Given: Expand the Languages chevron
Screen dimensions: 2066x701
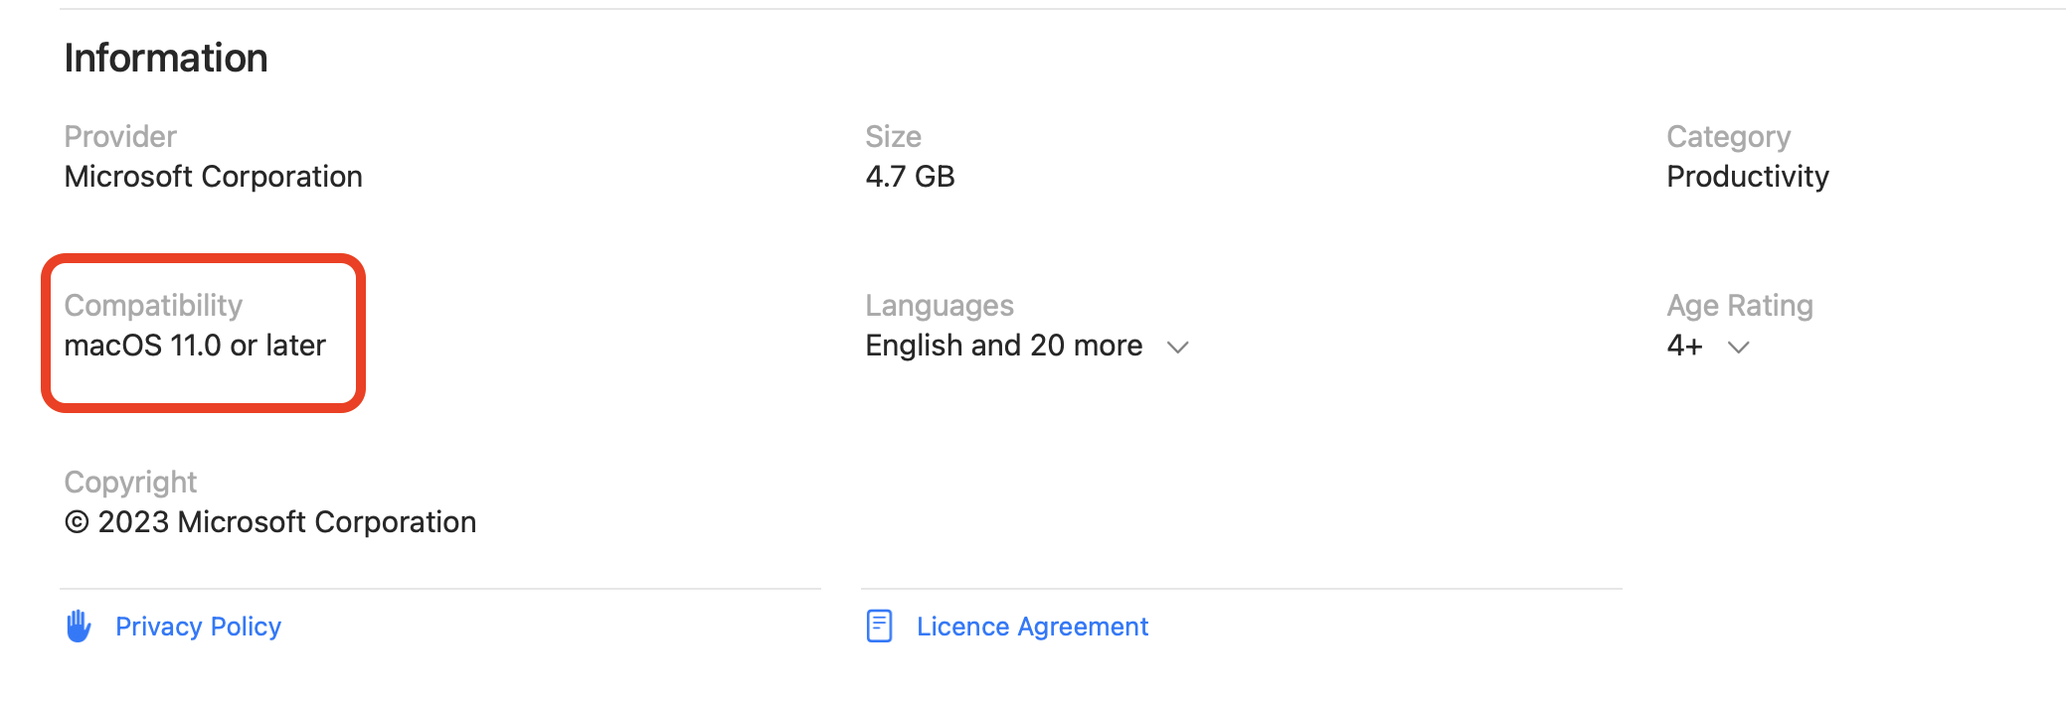Looking at the screenshot, I should (x=1178, y=348).
